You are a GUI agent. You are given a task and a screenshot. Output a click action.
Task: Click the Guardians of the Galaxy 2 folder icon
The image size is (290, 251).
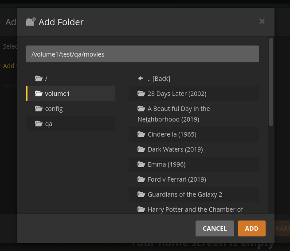[141, 194]
